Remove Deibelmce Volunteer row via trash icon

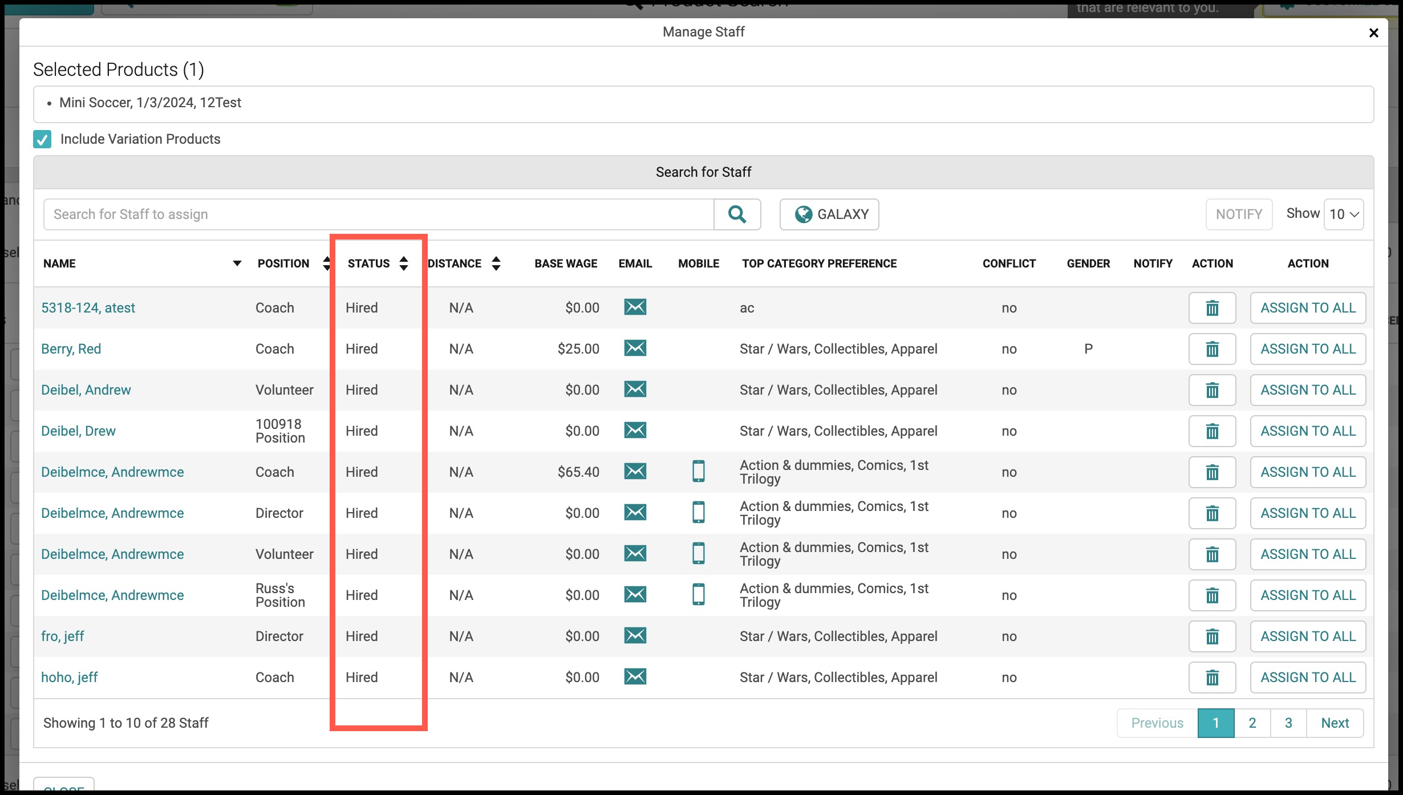(x=1212, y=554)
